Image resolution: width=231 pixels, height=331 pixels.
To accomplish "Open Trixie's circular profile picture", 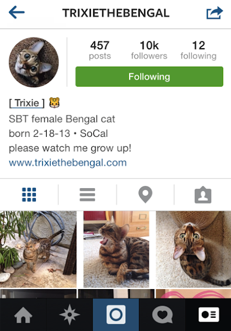I will (34, 62).
